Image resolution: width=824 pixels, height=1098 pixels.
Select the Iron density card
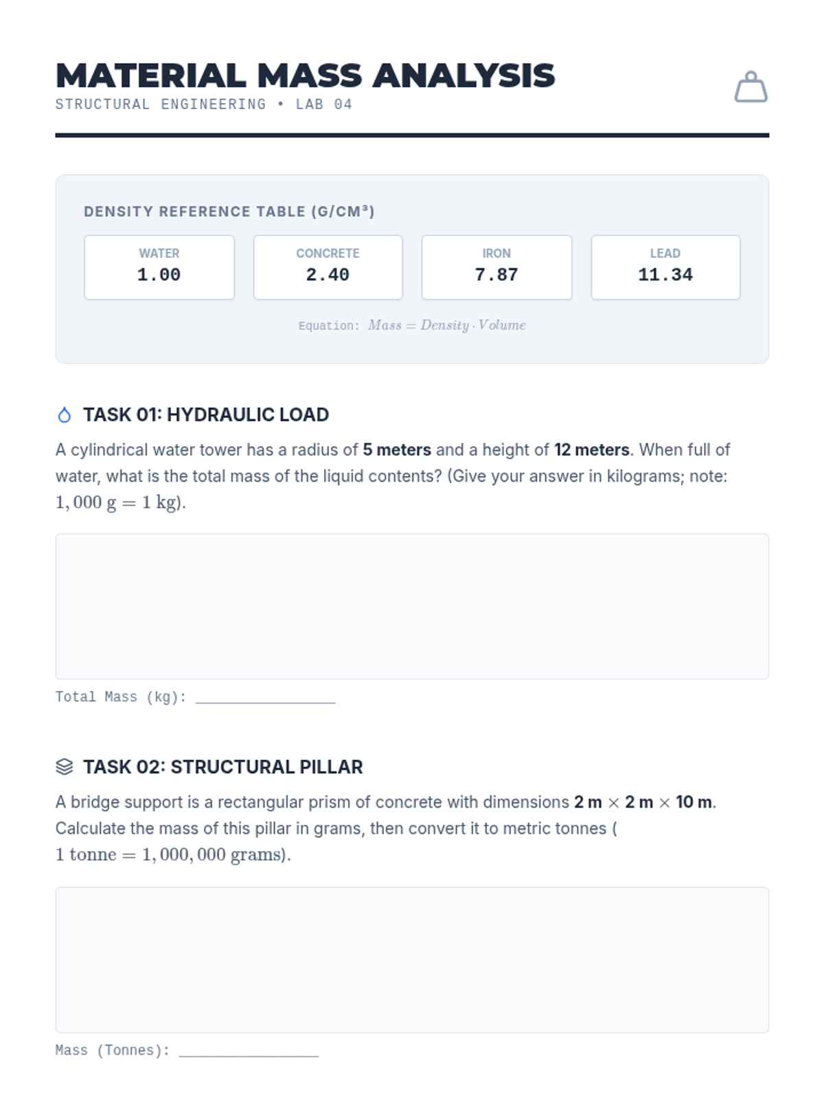[x=496, y=267]
